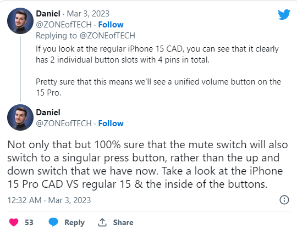Like the tweet with the heart icon
The height and width of the screenshot is (230, 297).
(14, 222)
